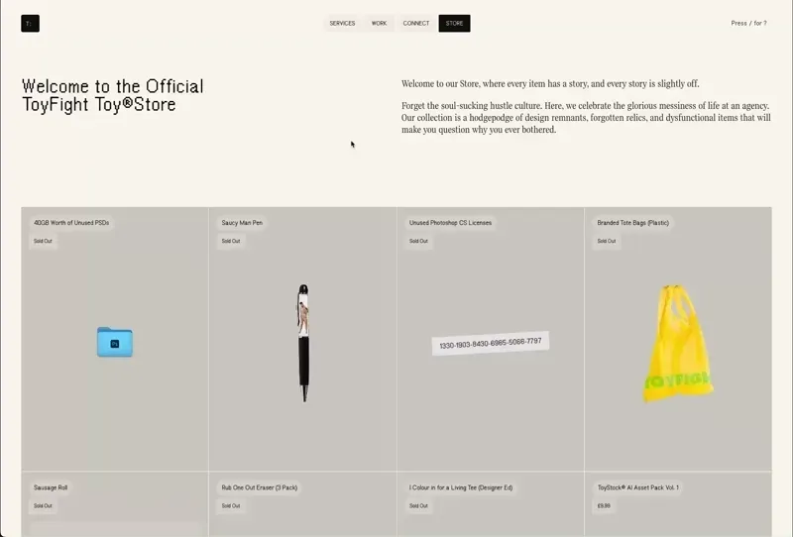The height and width of the screenshot is (537, 793).
Task: Click the ToyFight logo icon
Action: click(31, 23)
